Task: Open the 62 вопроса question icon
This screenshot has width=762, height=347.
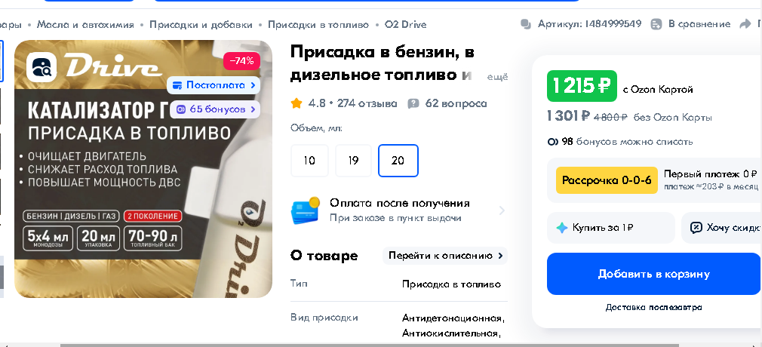Action: click(x=413, y=103)
